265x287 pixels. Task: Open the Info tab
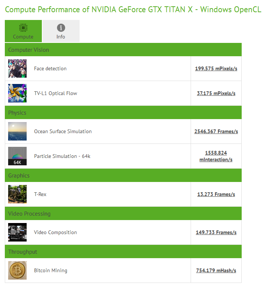(61, 31)
